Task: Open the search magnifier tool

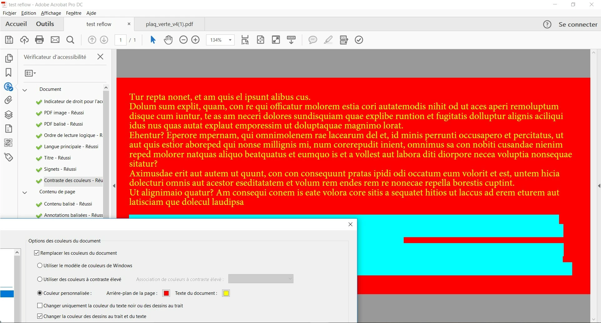Action: tap(70, 40)
